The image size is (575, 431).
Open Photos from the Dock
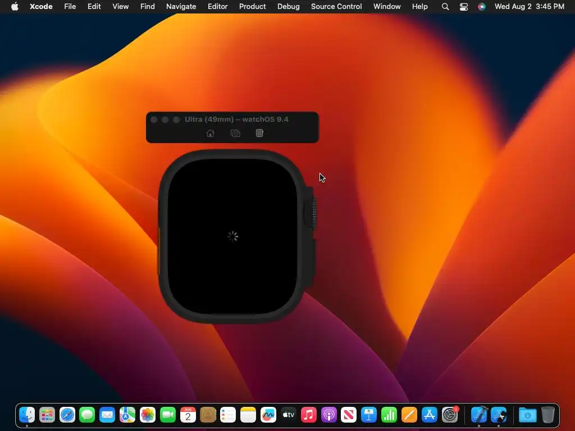pyautogui.click(x=148, y=415)
